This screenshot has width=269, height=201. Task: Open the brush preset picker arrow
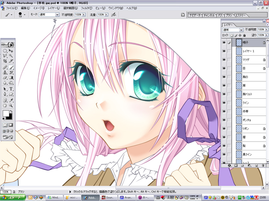(25, 15)
